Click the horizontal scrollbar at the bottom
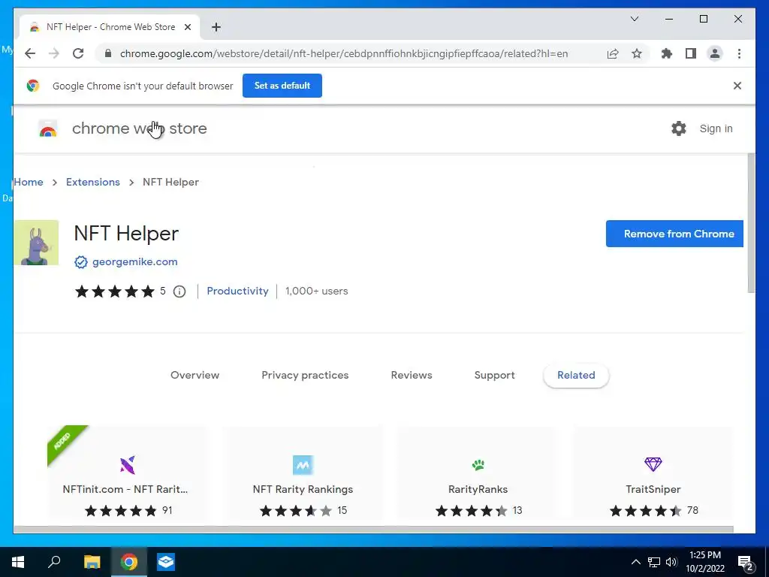769x577 pixels. tap(374, 530)
